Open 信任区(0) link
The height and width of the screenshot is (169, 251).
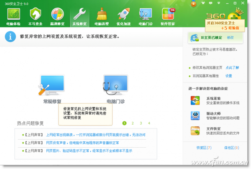(231, 148)
